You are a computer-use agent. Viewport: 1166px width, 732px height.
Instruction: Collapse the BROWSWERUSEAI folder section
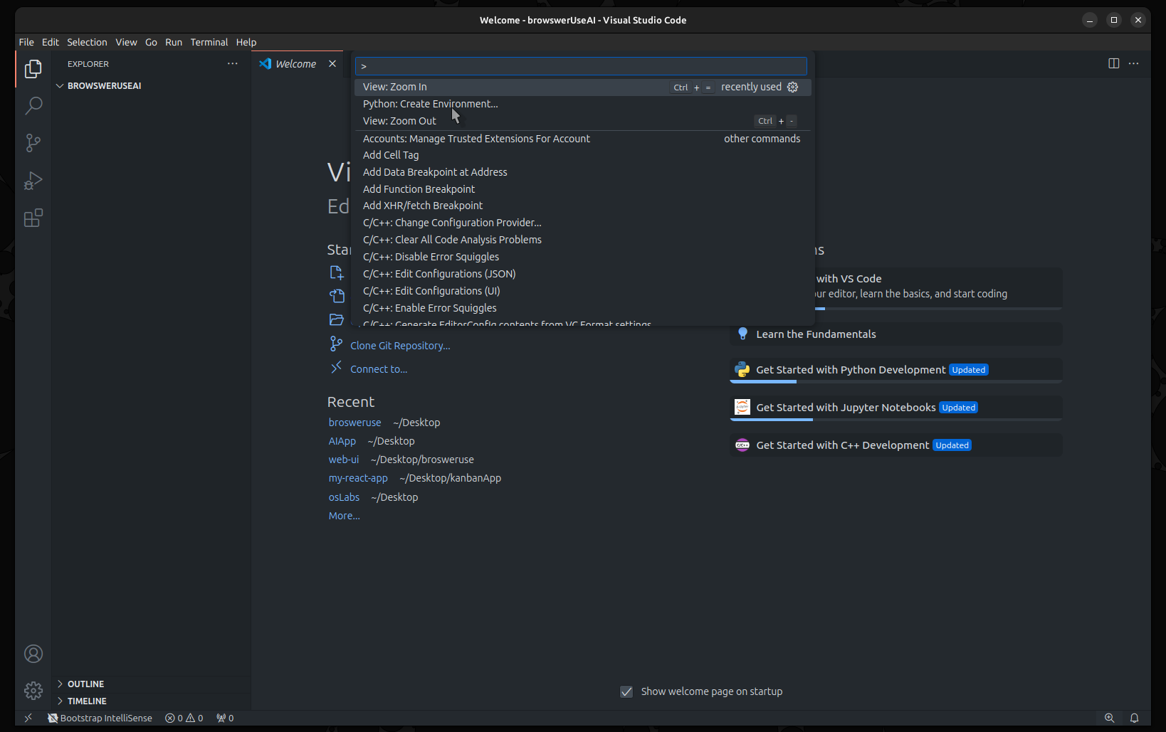pyautogui.click(x=152, y=85)
